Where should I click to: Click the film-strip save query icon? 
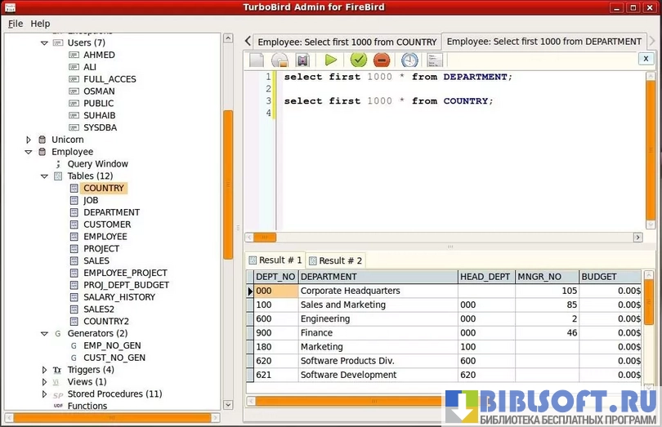point(302,60)
